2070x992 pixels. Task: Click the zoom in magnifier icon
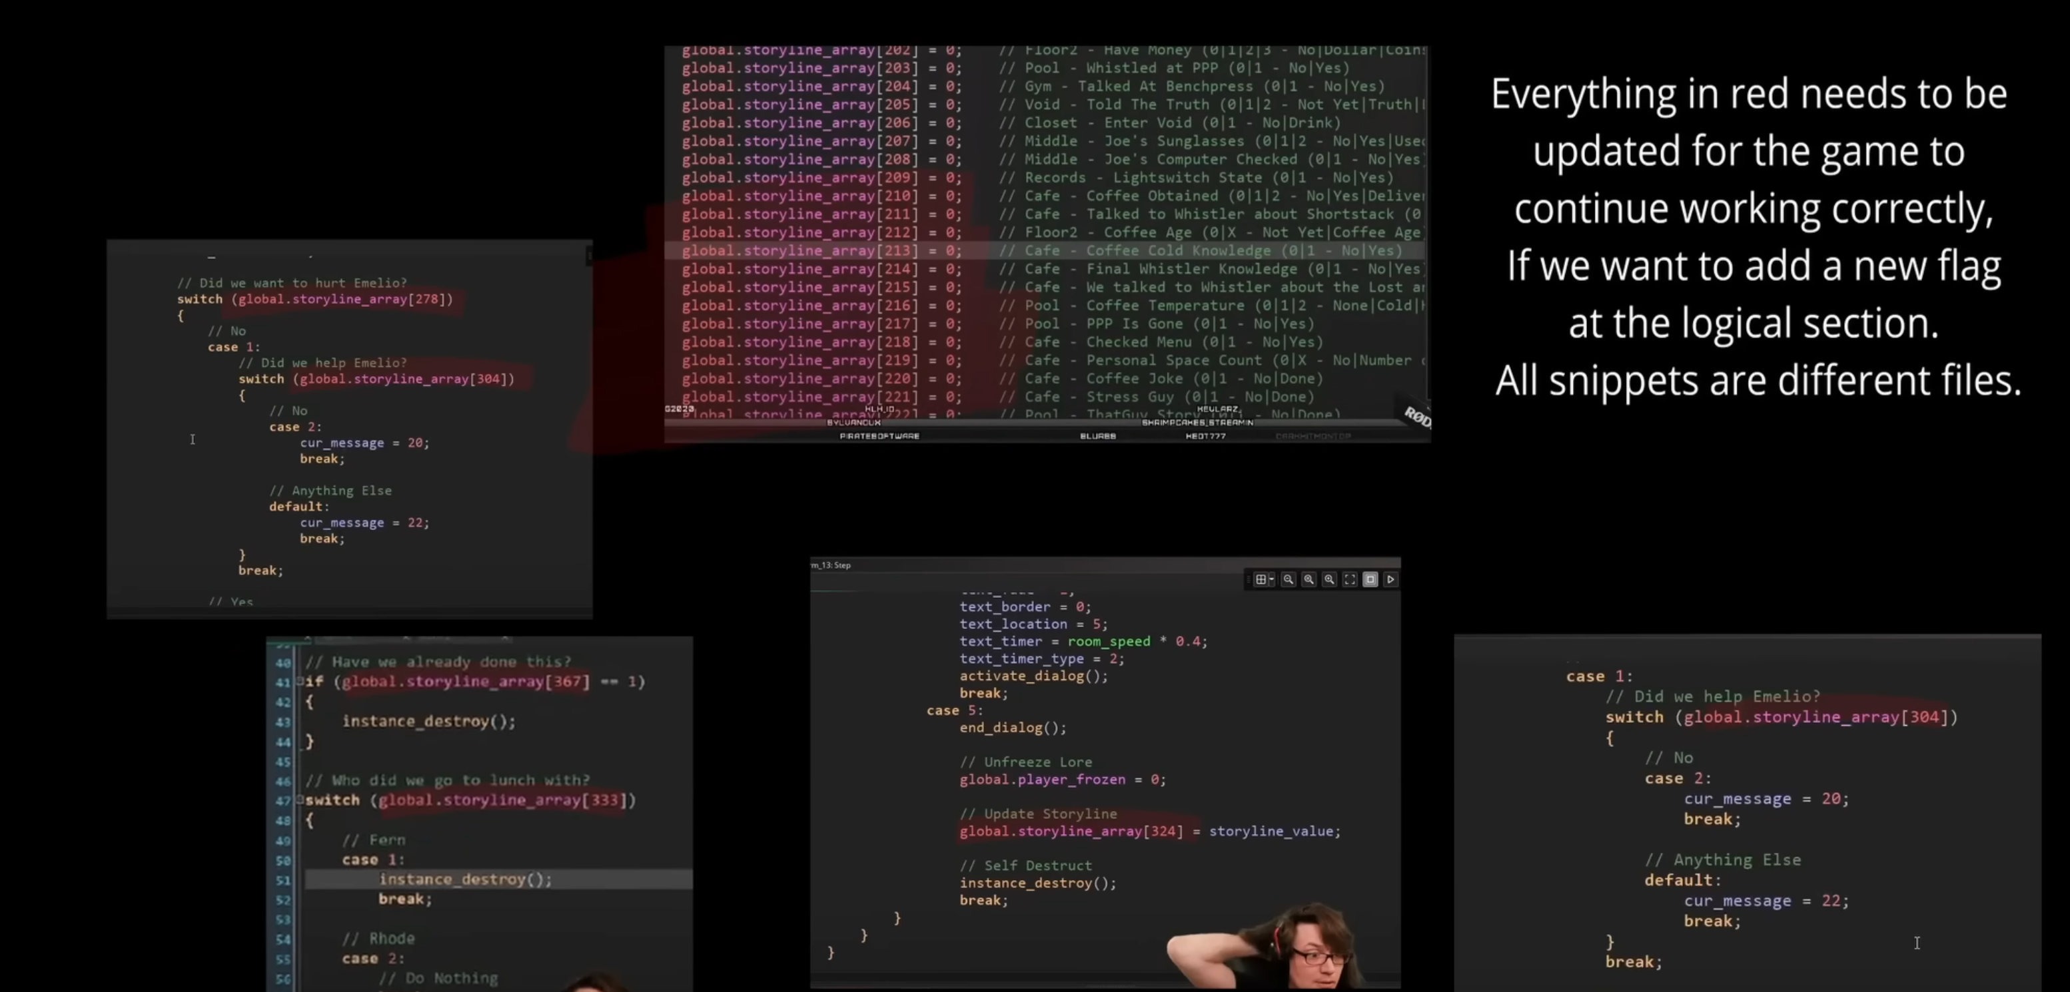(1329, 579)
